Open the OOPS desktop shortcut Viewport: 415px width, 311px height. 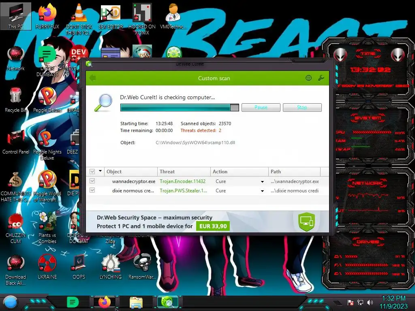tap(79, 266)
